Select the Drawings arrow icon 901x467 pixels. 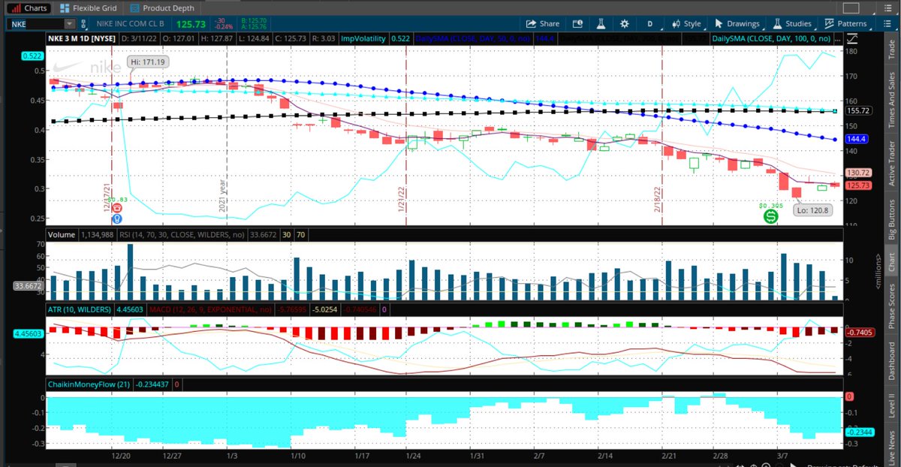point(719,23)
